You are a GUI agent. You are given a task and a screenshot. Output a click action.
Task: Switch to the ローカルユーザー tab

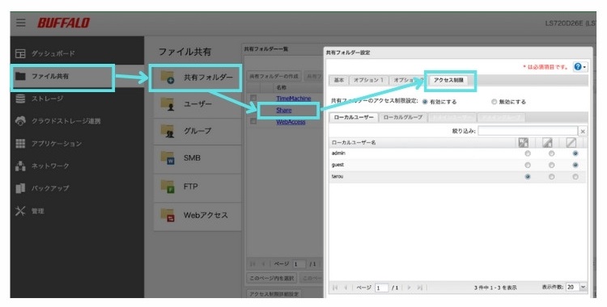click(354, 117)
